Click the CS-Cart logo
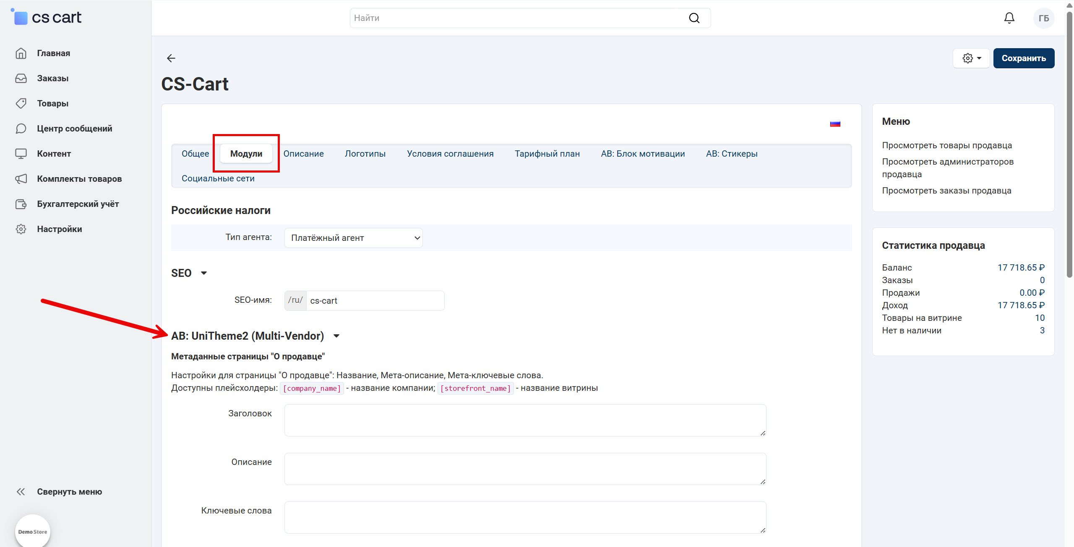 tap(46, 17)
